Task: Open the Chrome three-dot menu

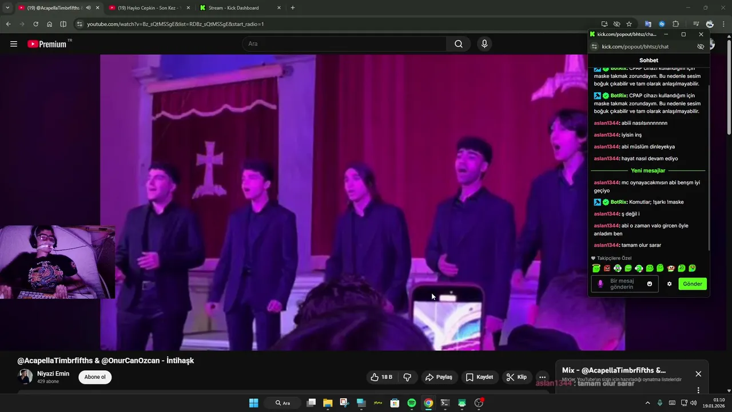Action: tap(723, 24)
